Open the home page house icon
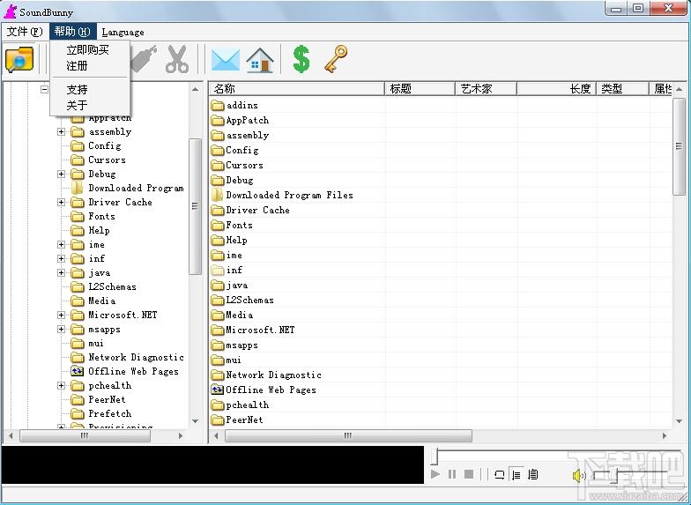 click(260, 60)
